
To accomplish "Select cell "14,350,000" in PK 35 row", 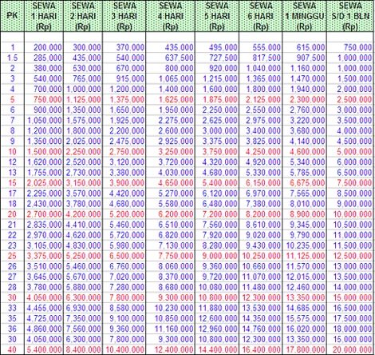I will click(x=261, y=318).
